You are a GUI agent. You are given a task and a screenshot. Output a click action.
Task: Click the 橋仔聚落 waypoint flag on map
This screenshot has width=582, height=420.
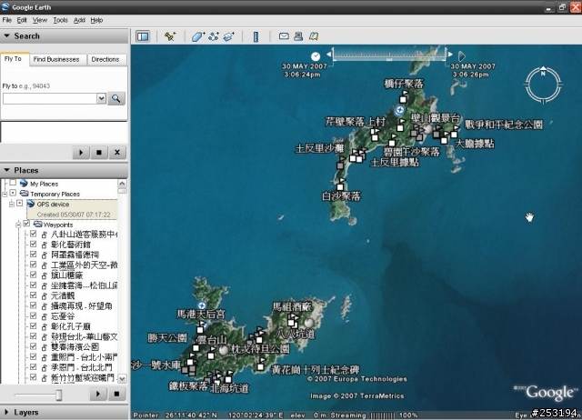(403, 97)
